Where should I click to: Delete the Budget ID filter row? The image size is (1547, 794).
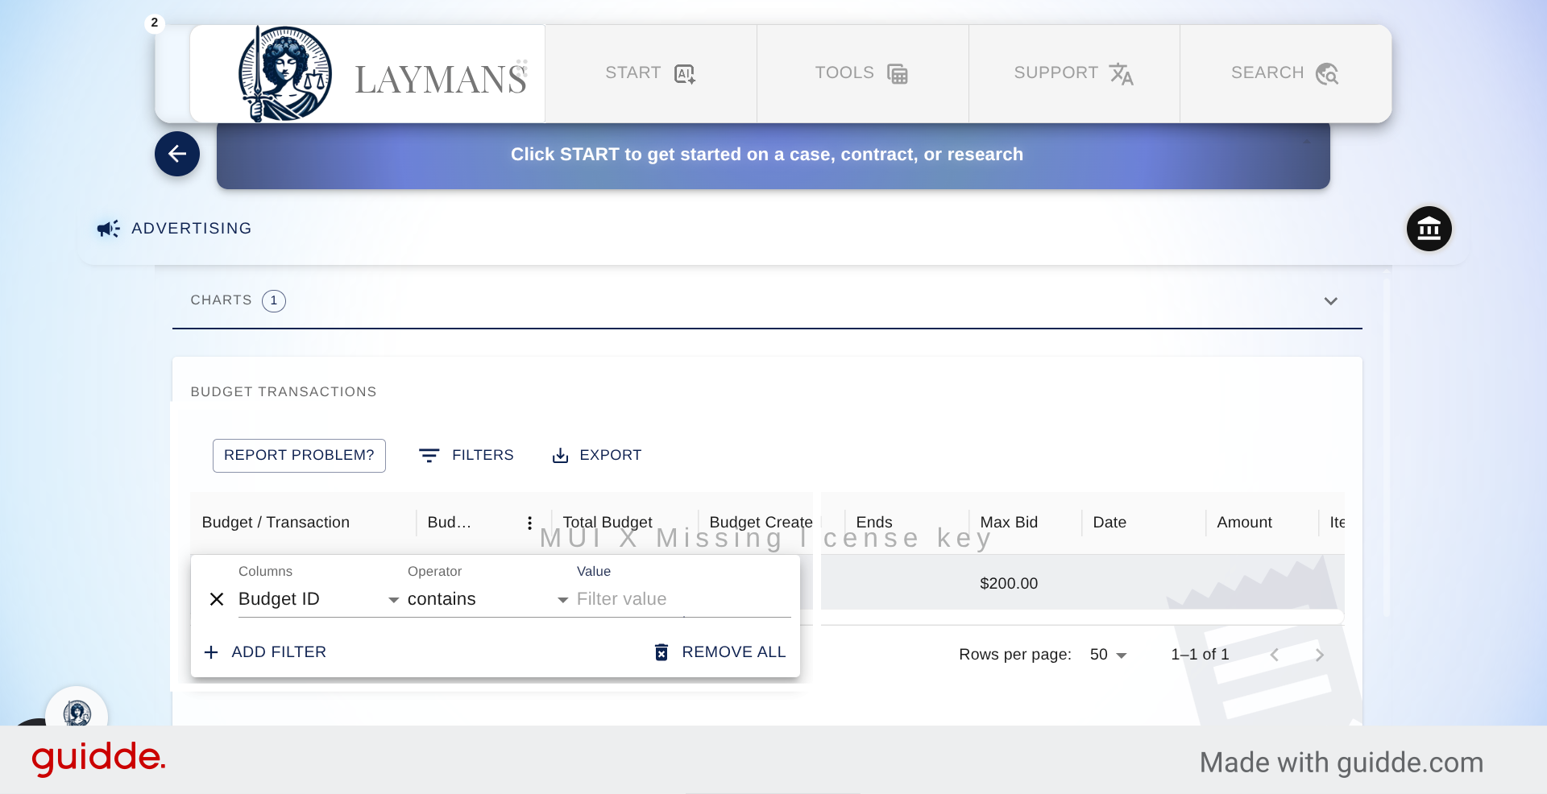point(217,599)
